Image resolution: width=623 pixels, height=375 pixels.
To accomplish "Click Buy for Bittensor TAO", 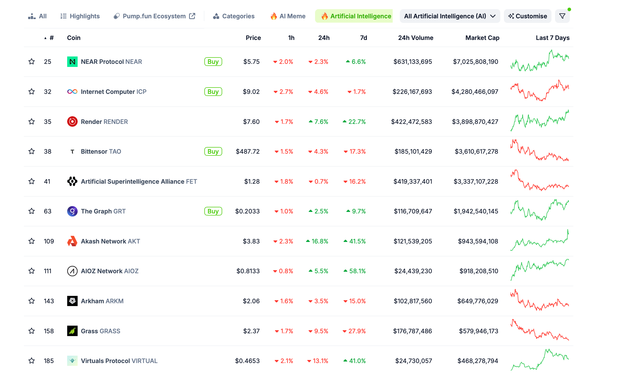I will [213, 151].
